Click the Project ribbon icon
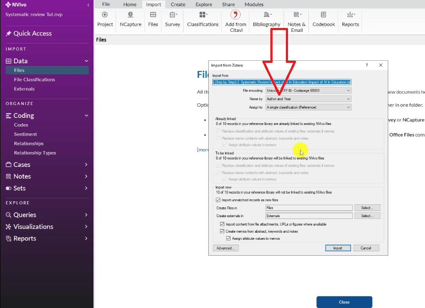Screen dimensions: 425x308 [105, 15]
